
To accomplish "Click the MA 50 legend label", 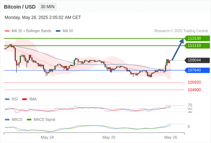I will coord(68,31).
